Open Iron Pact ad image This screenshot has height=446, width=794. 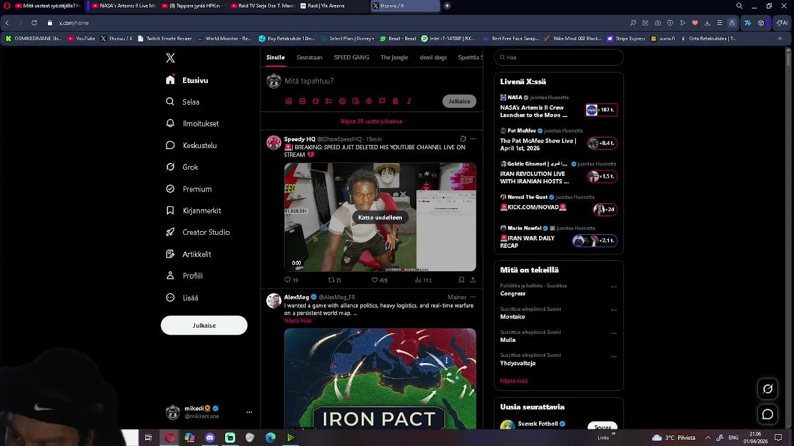point(380,378)
